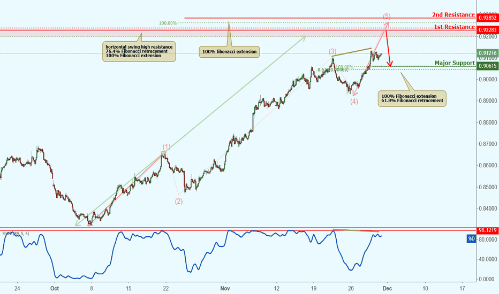Screen dimensions: 499x294
Task: Click the 100.00% fib label near top
Action: tap(168, 23)
